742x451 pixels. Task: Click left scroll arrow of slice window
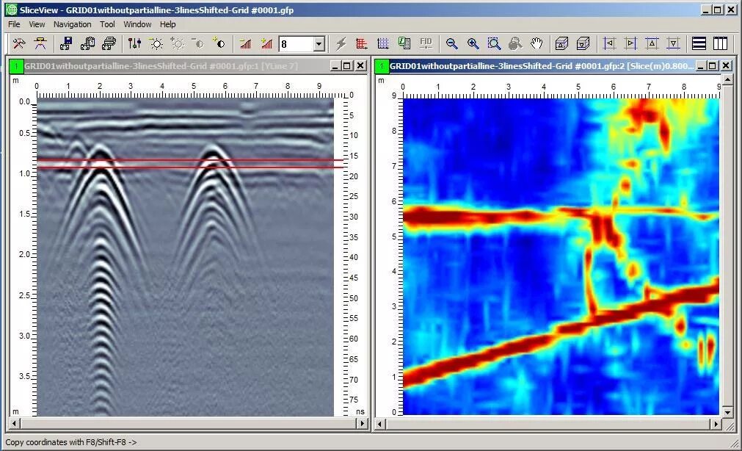pyautogui.click(x=379, y=424)
